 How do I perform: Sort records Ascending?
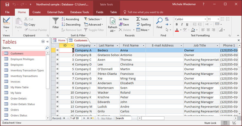pyautogui.click(x=70, y=19)
